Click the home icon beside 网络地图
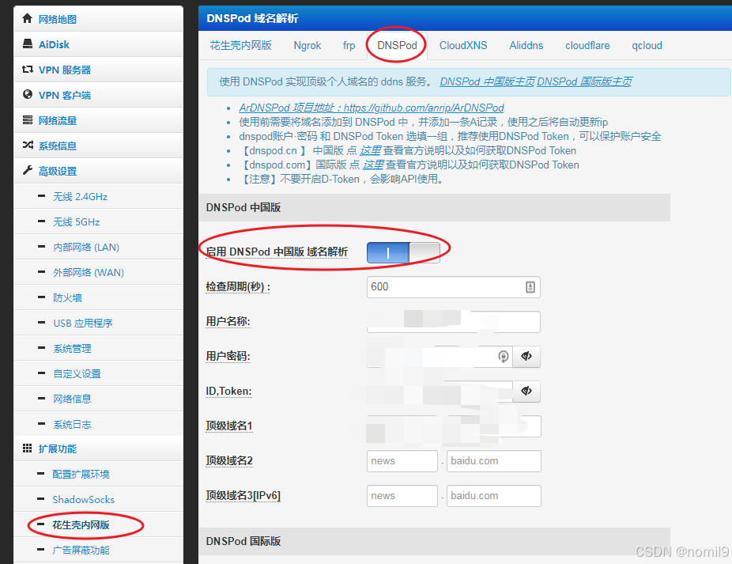Screen dimensions: 732x564 [27, 18]
